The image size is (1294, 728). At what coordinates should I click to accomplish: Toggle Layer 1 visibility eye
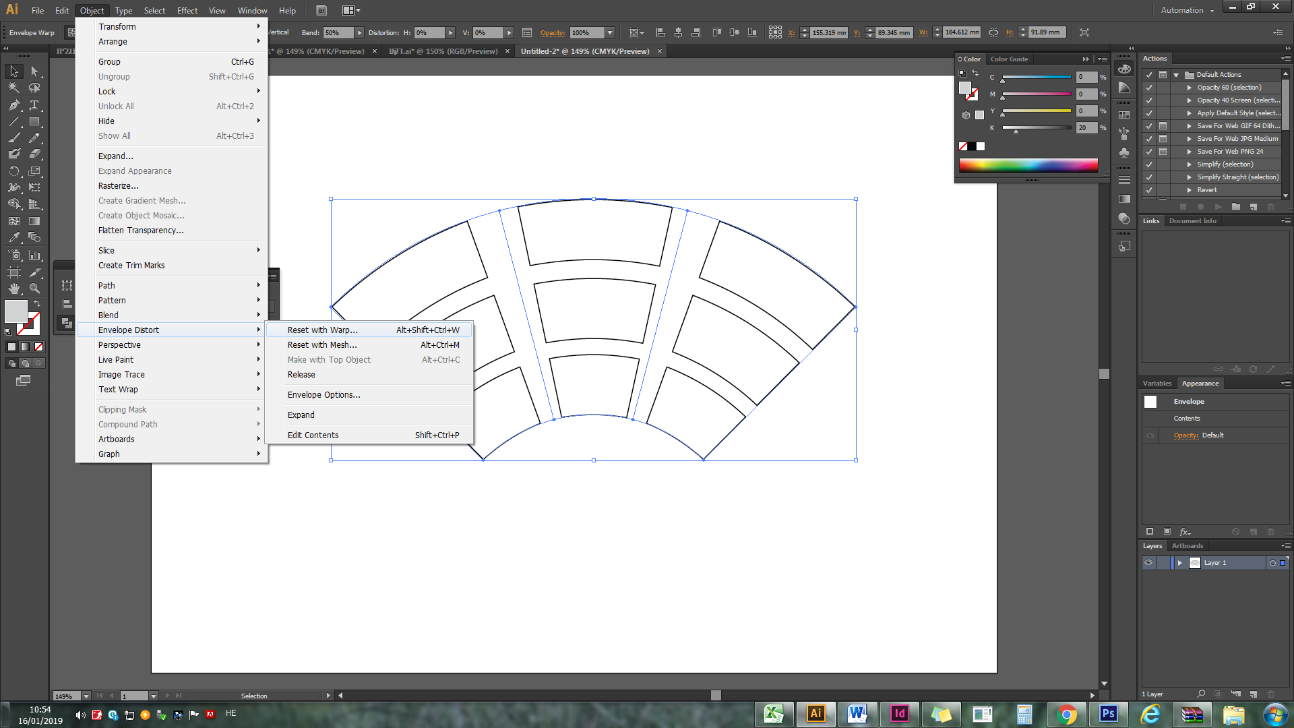[1148, 563]
